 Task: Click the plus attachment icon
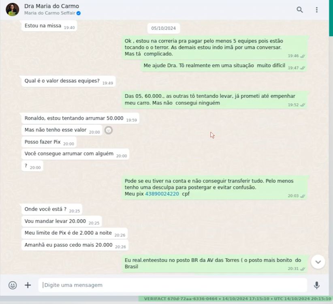coord(28,285)
